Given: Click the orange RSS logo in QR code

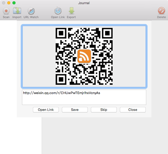Looking at the screenshot, I should (84, 56).
